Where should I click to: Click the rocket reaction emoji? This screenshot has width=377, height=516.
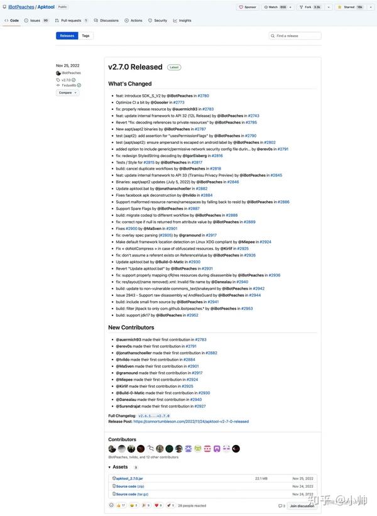170,505
